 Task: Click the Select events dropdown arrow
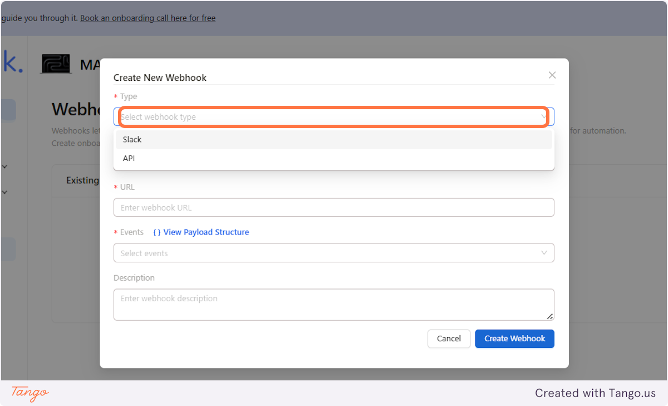click(544, 253)
